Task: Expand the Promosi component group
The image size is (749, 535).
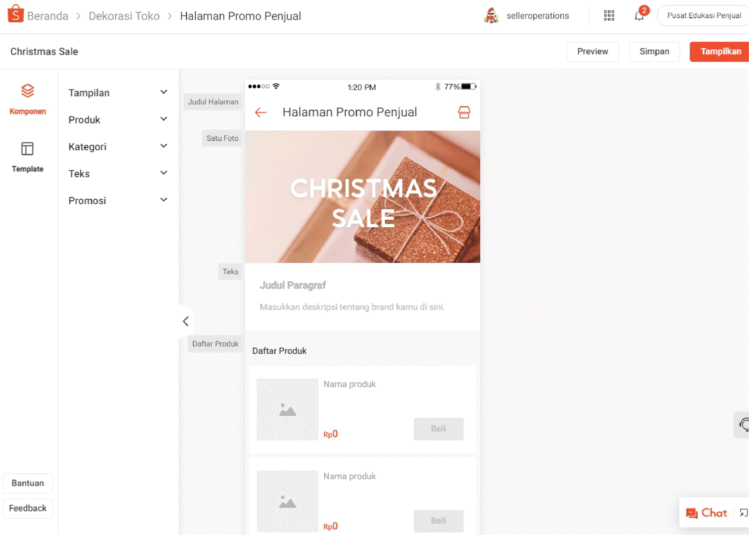Action: click(x=118, y=201)
